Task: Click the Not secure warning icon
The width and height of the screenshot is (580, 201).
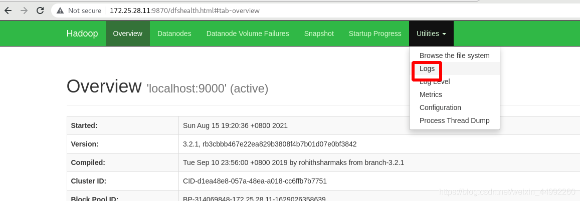Action: pos(60,10)
